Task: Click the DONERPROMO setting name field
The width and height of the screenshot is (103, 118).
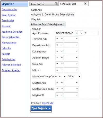Action: 65,33
